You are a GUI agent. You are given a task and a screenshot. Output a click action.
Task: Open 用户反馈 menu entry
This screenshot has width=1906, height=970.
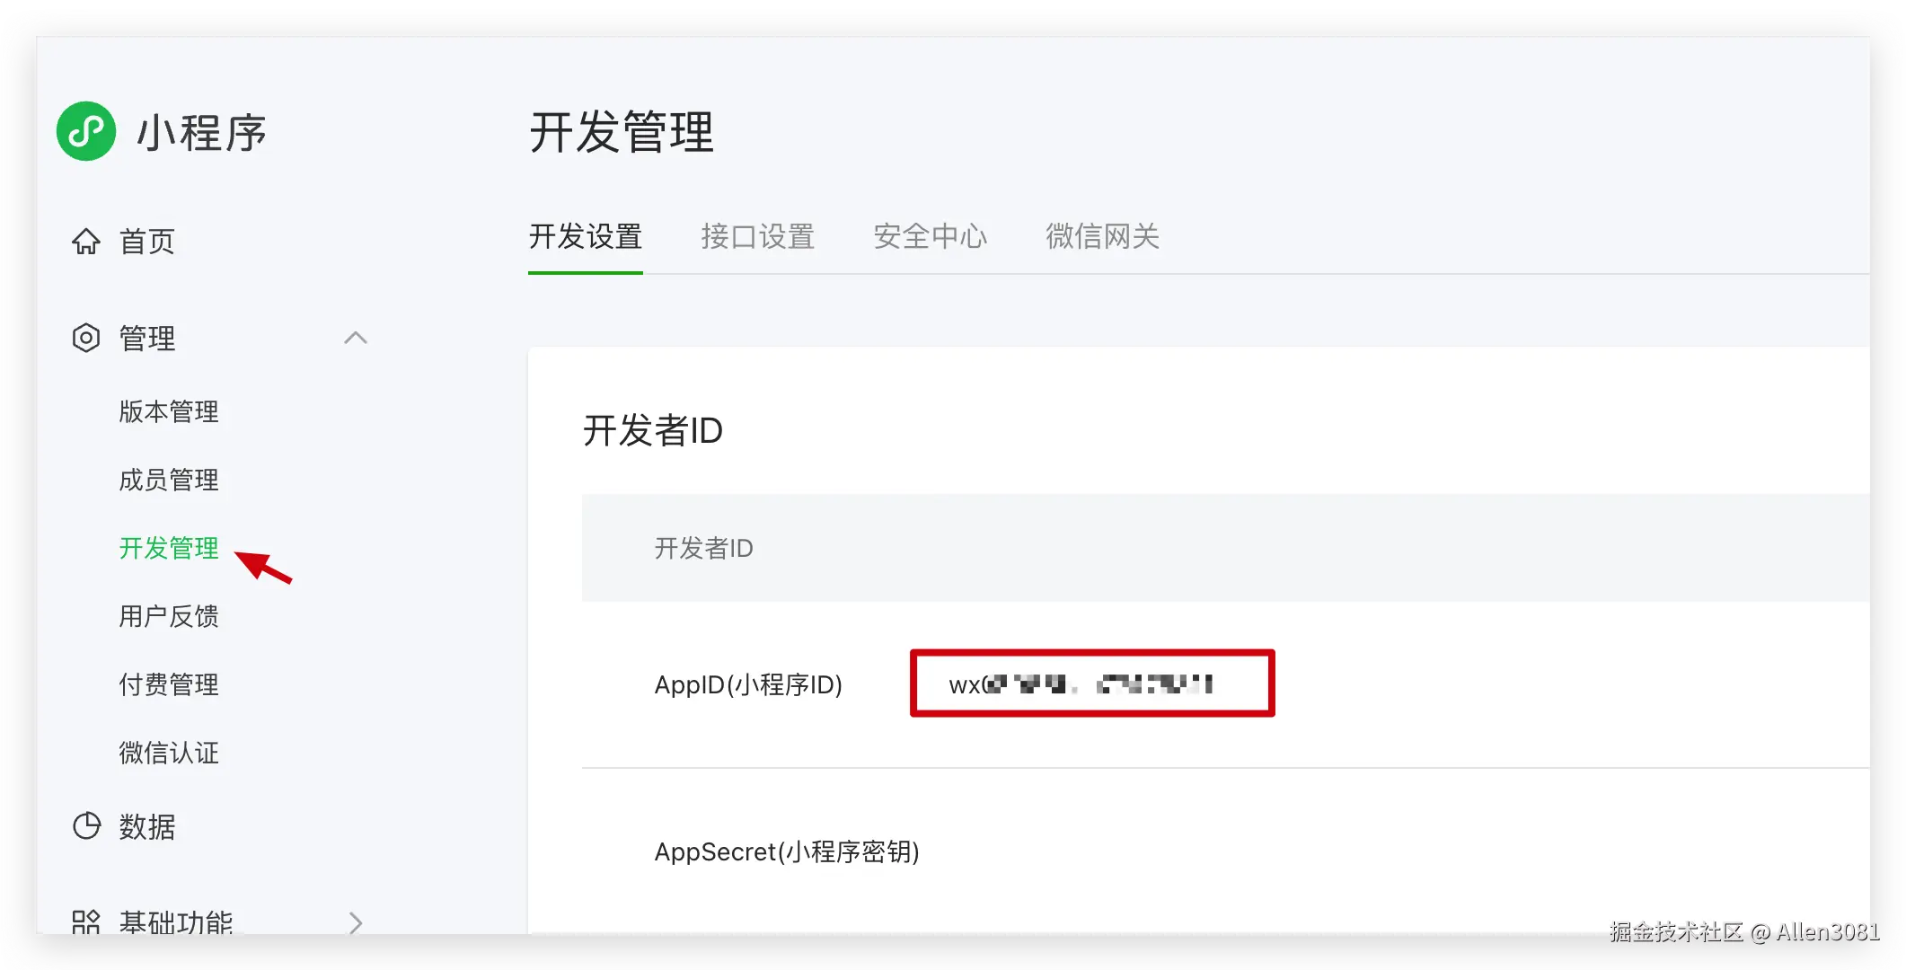click(x=169, y=616)
